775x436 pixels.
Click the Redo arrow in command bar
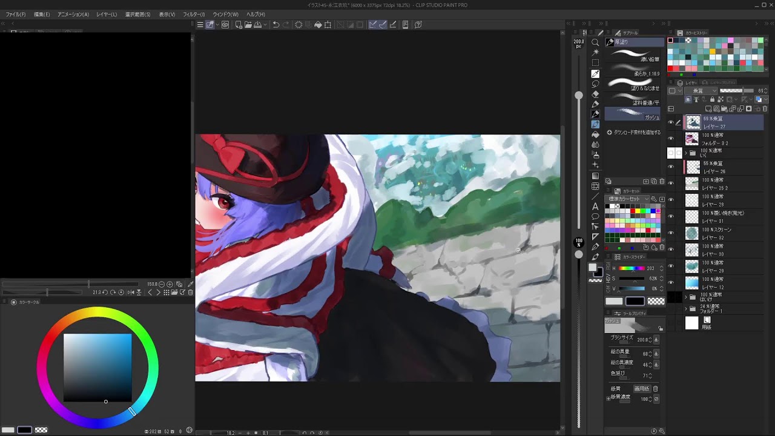tap(285, 25)
